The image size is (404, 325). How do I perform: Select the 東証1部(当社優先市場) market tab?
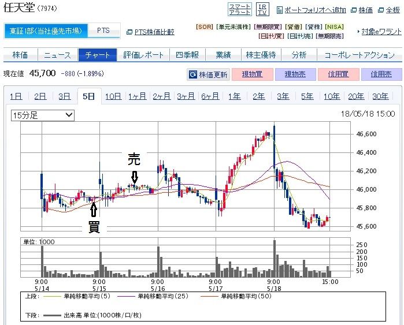[x=46, y=31]
